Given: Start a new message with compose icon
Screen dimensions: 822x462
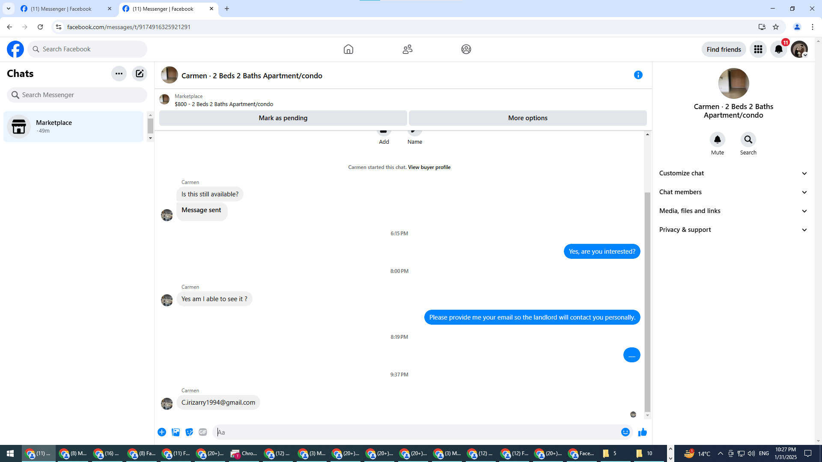Looking at the screenshot, I should pos(140,74).
